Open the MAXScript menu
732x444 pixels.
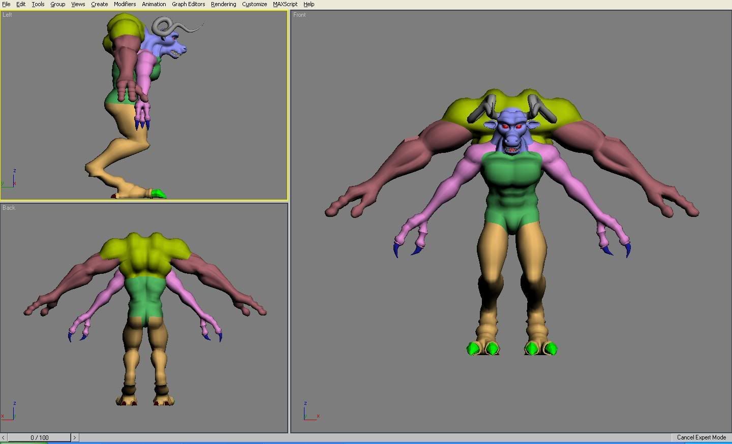click(285, 4)
